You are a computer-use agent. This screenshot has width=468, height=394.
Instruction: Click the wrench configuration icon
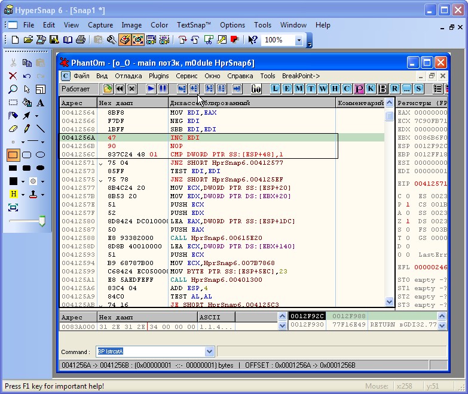pyautogui.click(x=111, y=39)
